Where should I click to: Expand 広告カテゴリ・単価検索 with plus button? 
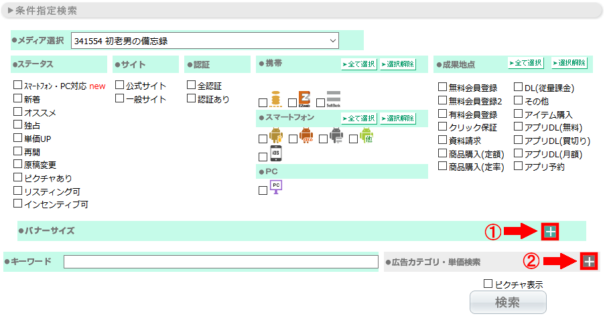[589, 262]
